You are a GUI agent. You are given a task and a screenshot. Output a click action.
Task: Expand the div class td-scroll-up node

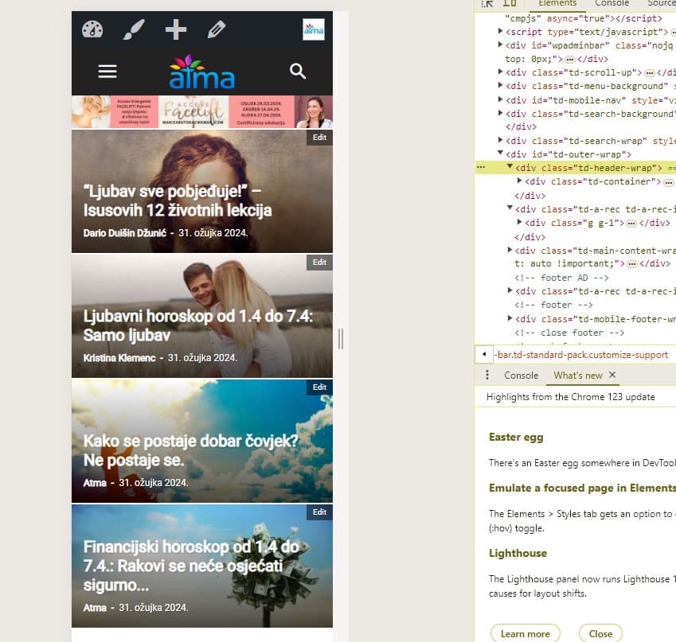[x=500, y=72]
